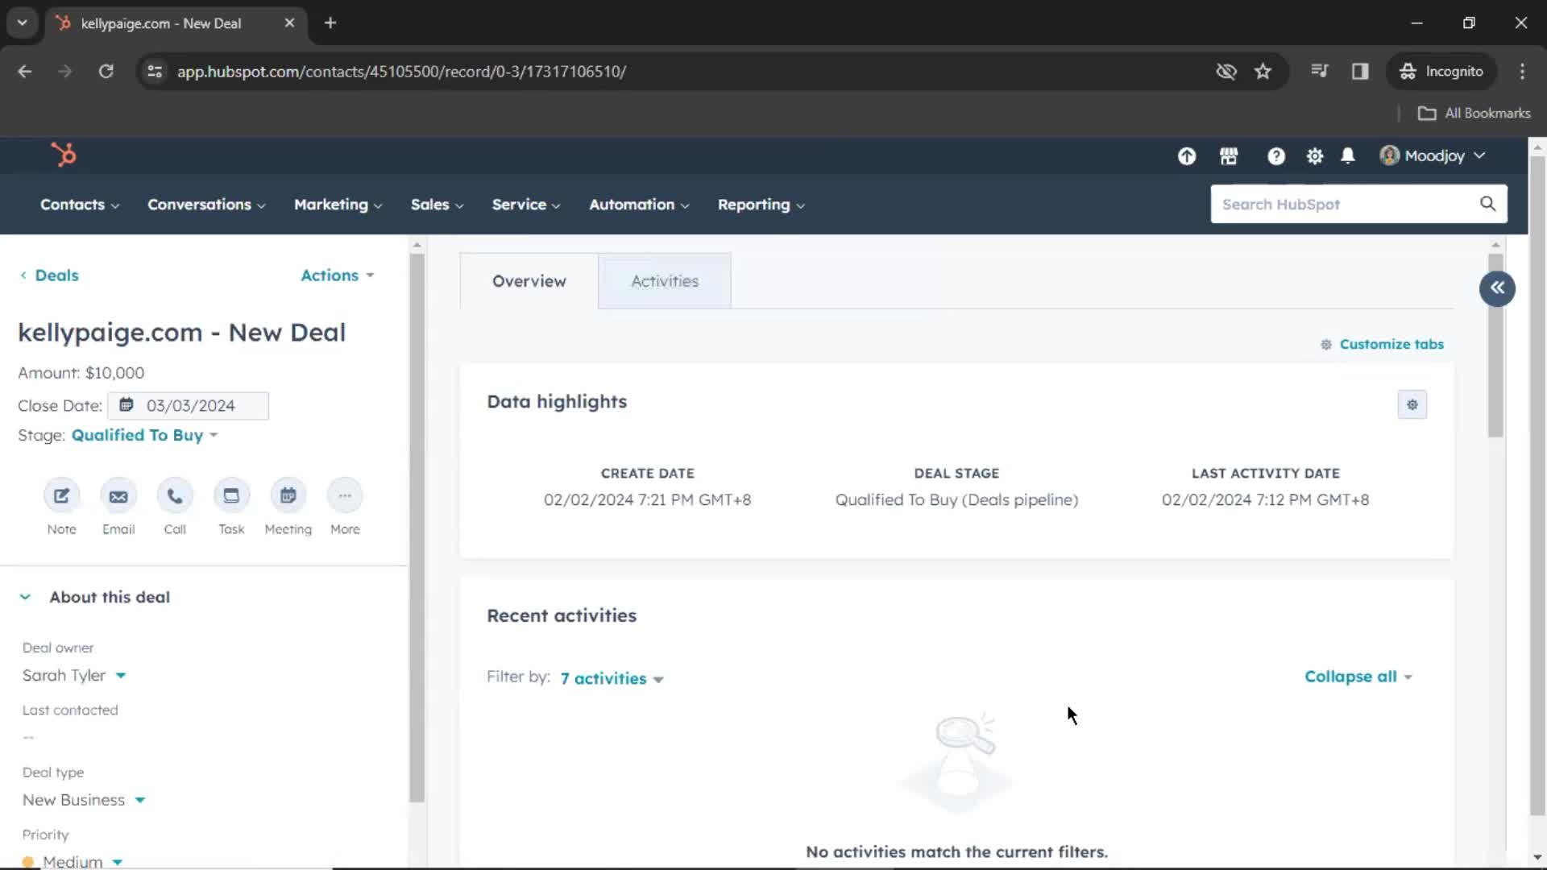Open Chrome three-dot menu

tap(1522, 72)
